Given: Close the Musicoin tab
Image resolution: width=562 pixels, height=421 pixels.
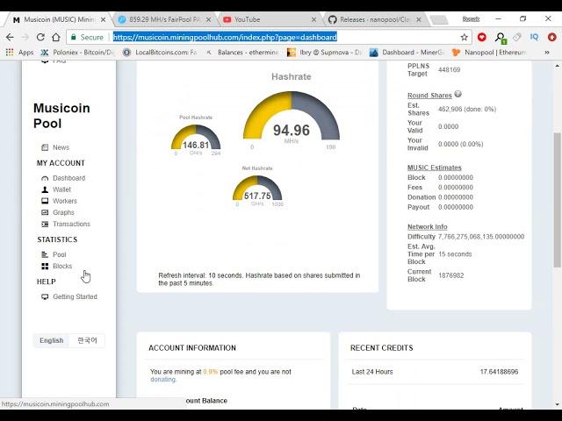Looking at the screenshot, I should 104,19.
